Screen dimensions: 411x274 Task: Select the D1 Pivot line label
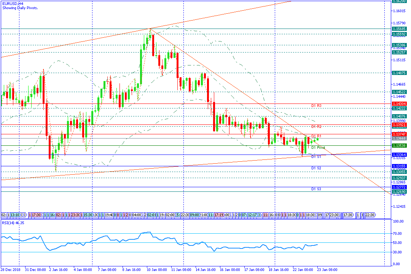tap(318, 147)
